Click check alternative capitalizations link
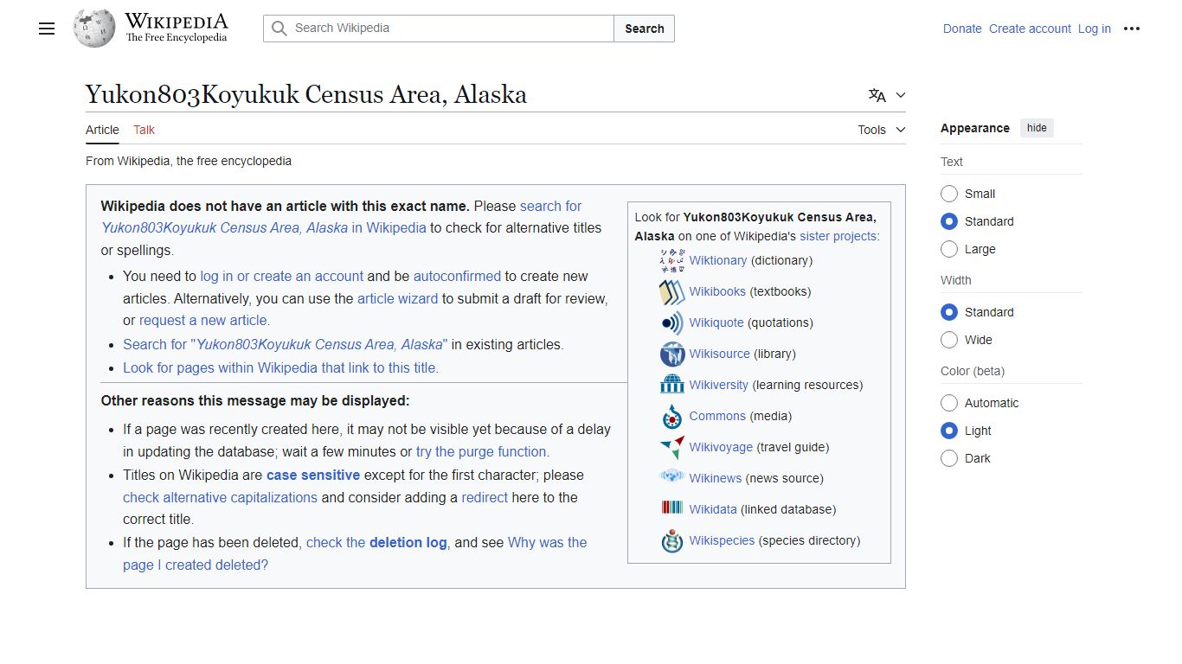 click(x=220, y=497)
